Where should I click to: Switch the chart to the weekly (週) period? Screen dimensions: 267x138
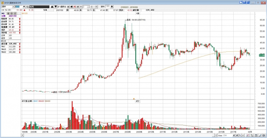(x=71, y=7)
